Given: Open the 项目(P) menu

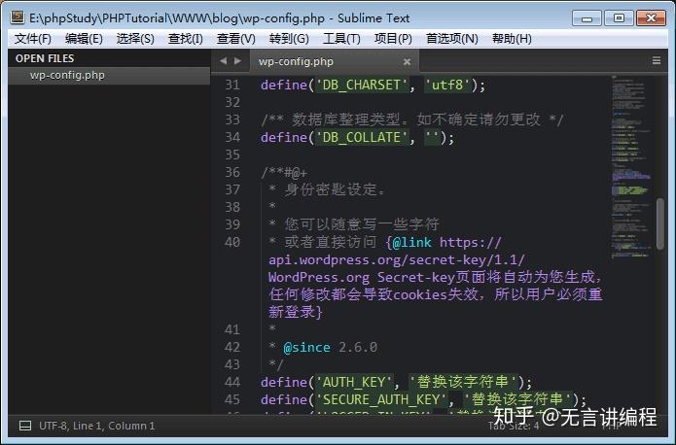Looking at the screenshot, I should pos(393,39).
